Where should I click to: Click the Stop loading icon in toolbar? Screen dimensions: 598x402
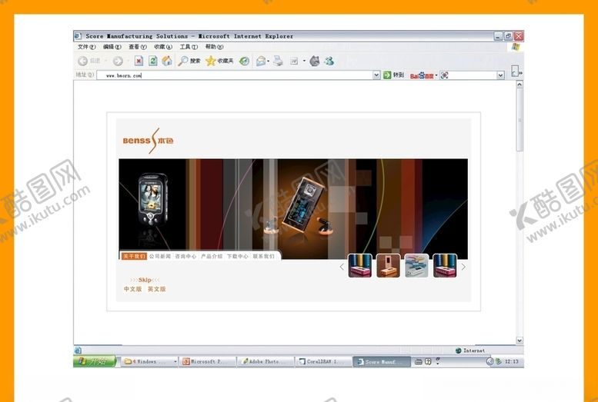coord(139,61)
